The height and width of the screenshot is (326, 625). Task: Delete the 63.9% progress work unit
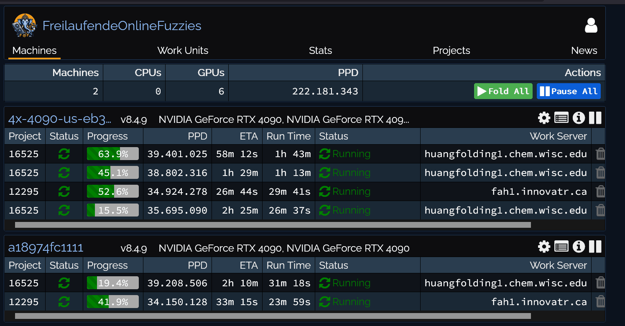pyautogui.click(x=600, y=154)
